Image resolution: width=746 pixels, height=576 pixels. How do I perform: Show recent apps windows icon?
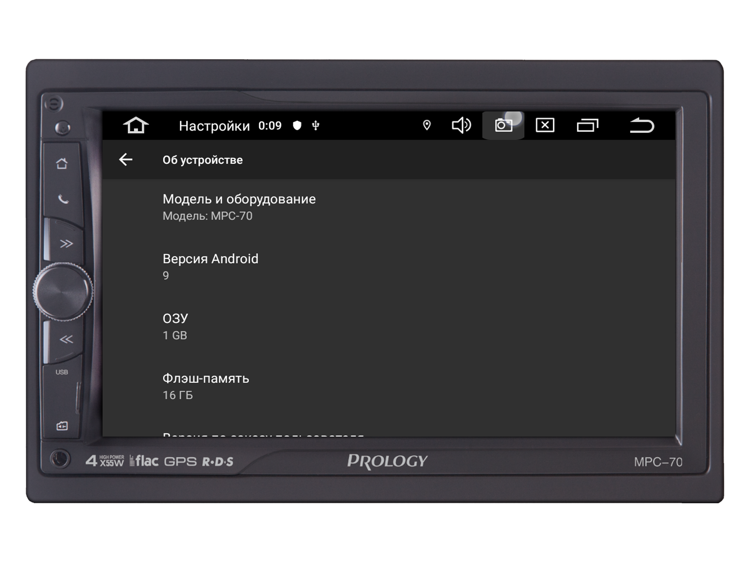[587, 125]
